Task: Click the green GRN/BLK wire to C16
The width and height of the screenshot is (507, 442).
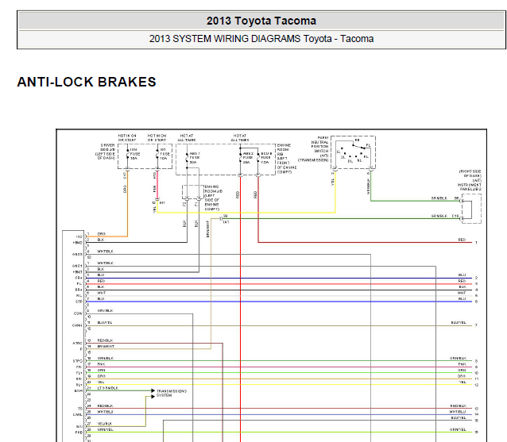Action: coord(341,218)
